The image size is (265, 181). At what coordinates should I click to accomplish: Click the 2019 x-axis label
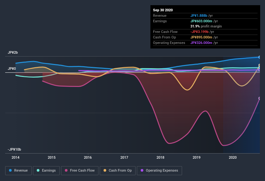click(197, 157)
